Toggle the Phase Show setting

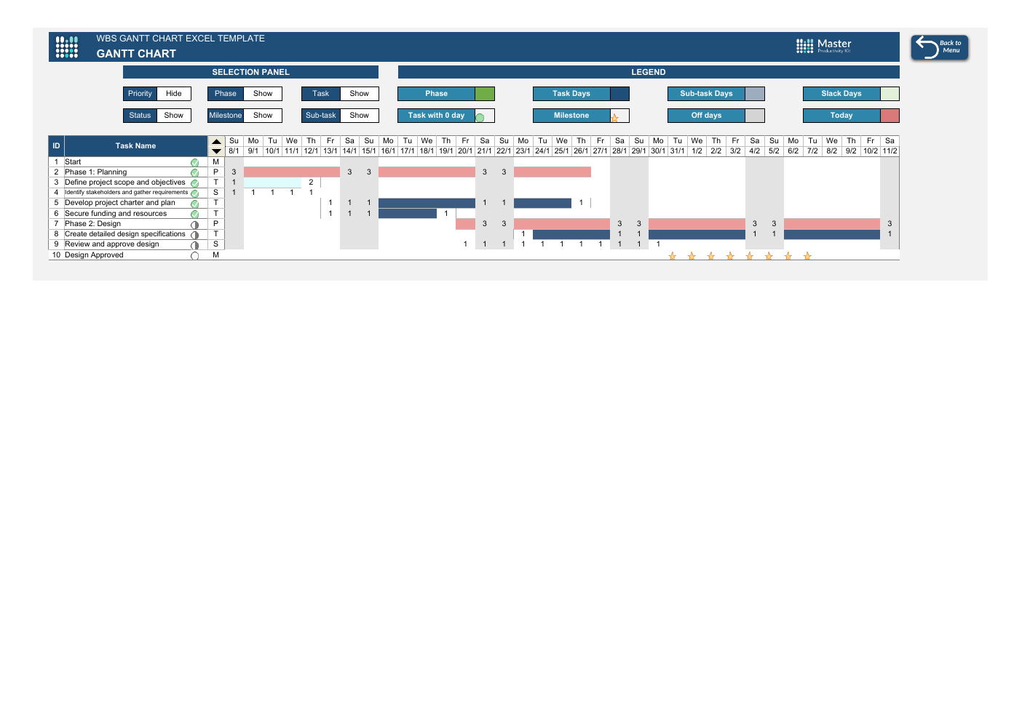pyautogui.click(x=263, y=94)
